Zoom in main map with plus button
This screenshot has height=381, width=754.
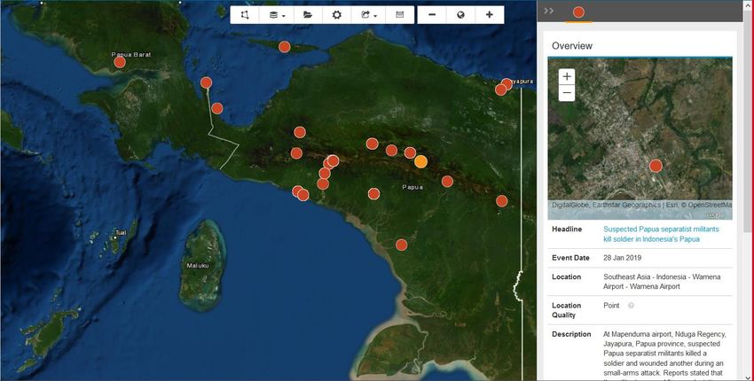click(x=490, y=15)
